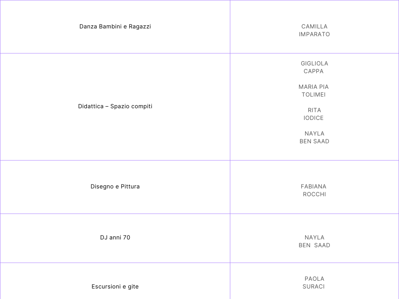The width and height of the screenshot is (399, 299).
Task: Click NAYLA BEN SAAD under Didattica row
Action: tap(314, 137)
